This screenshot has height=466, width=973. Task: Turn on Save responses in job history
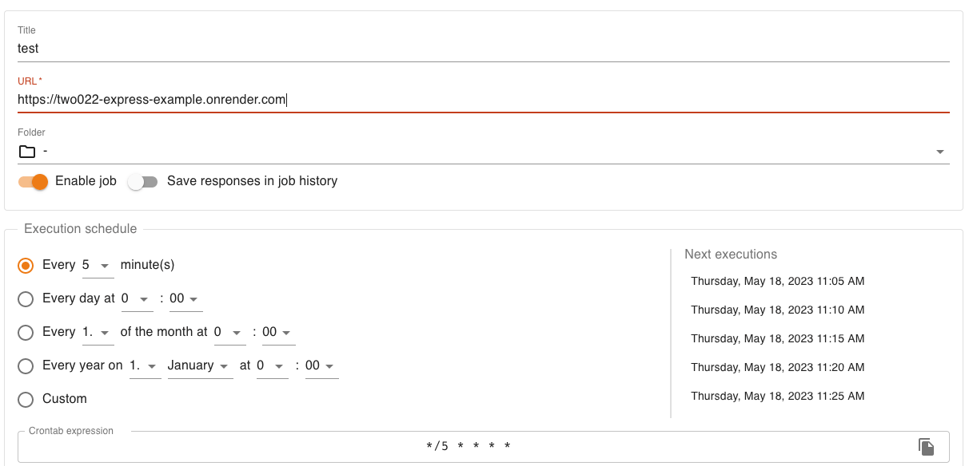[x=143, y=182]
